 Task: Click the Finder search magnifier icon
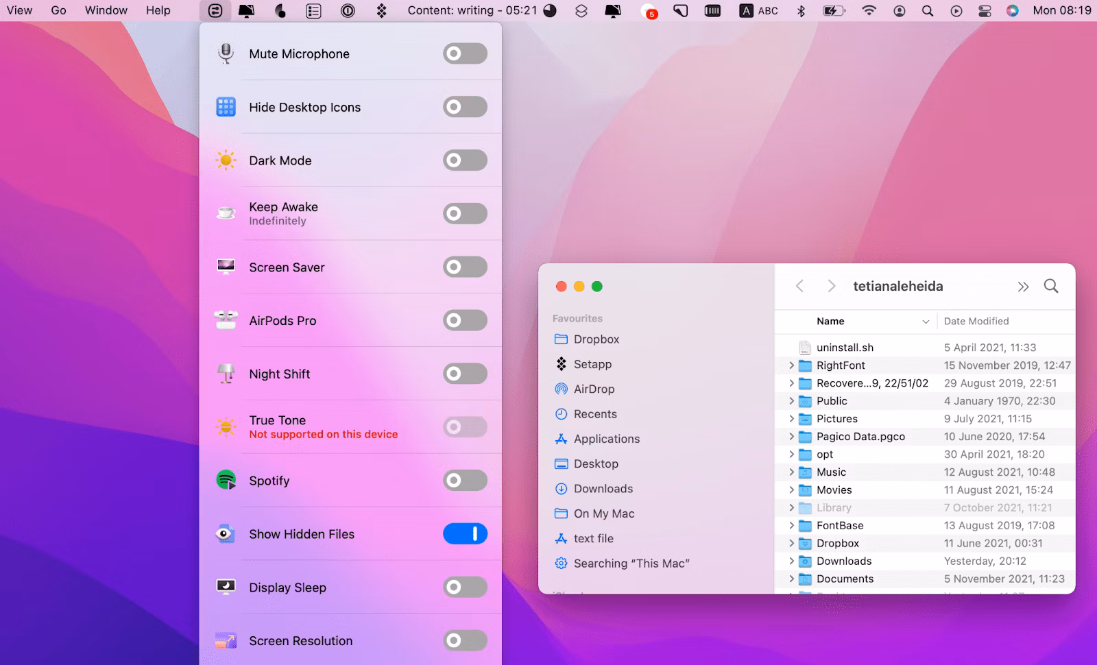[1050, 286]
